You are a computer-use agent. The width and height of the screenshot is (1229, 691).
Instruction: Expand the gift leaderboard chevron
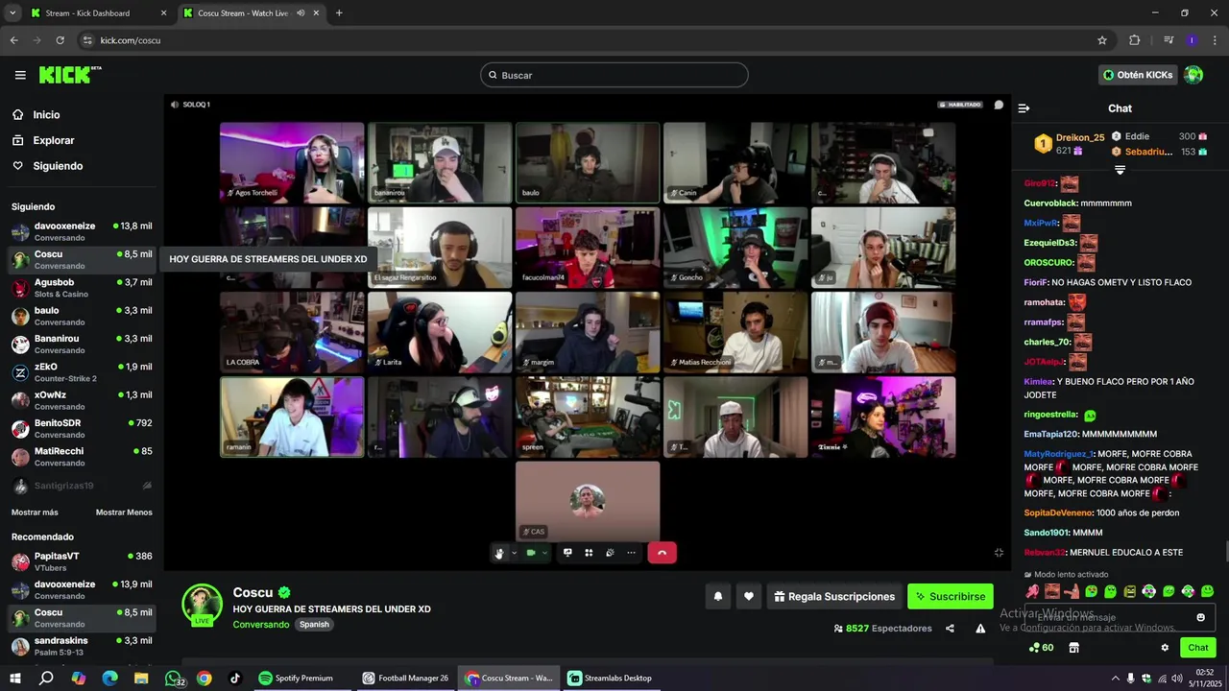[1120, 170]
